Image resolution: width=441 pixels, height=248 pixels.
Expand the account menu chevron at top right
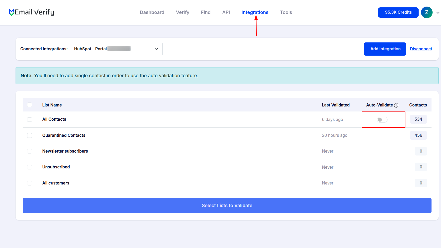(x=438, y=13)
